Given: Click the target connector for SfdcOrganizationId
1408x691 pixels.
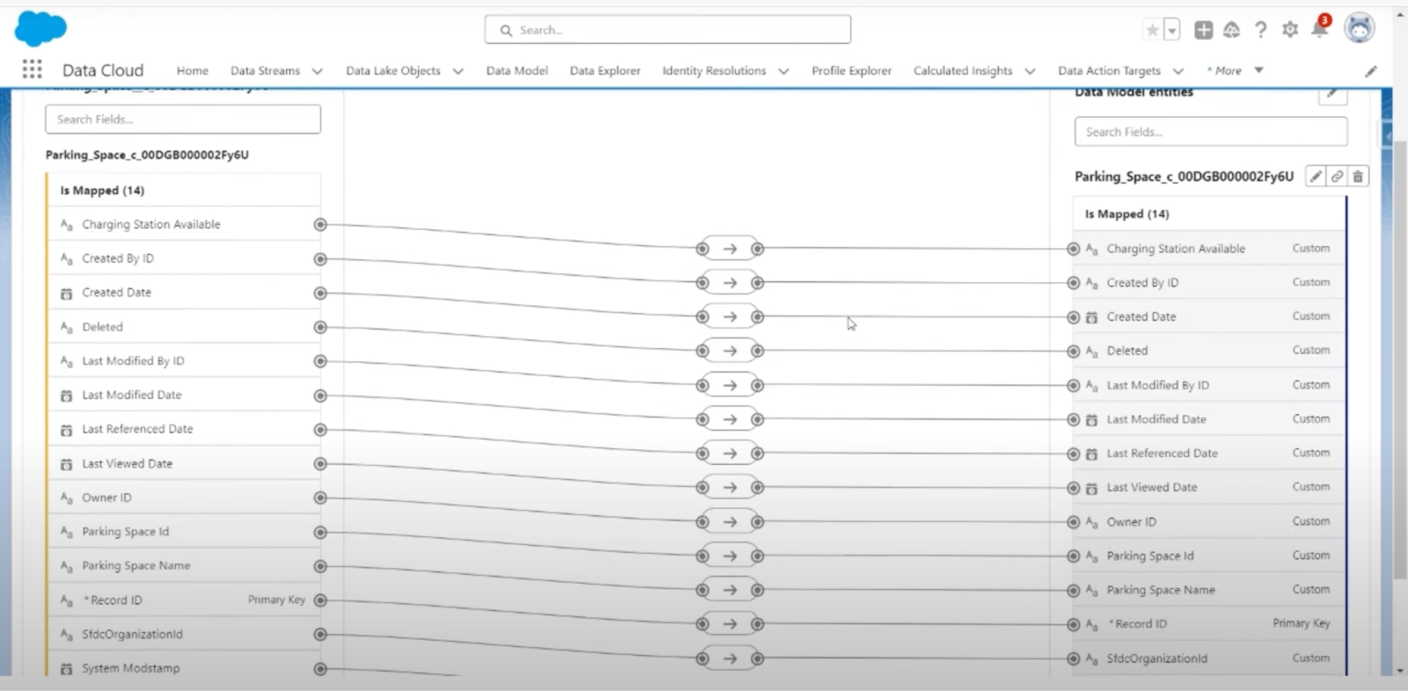Looking at the screenshot, I should (1074, 658).
